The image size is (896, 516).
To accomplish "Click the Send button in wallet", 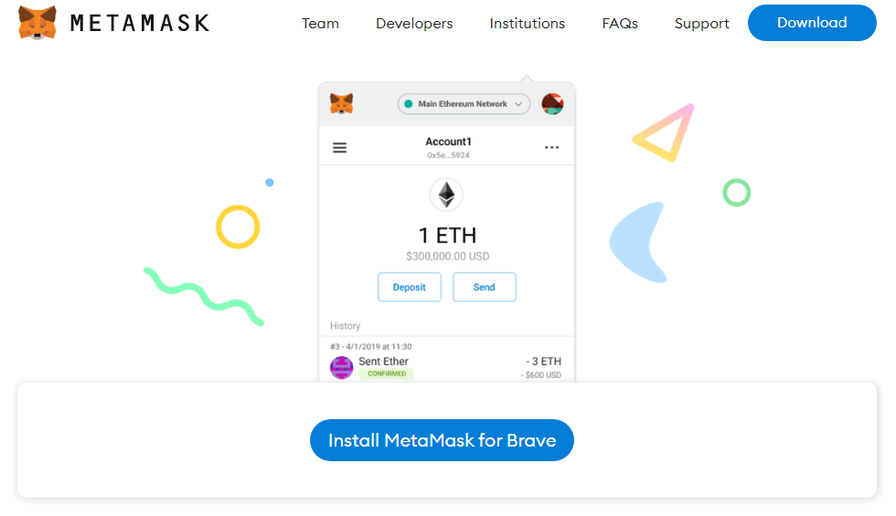I will [484, 287].
